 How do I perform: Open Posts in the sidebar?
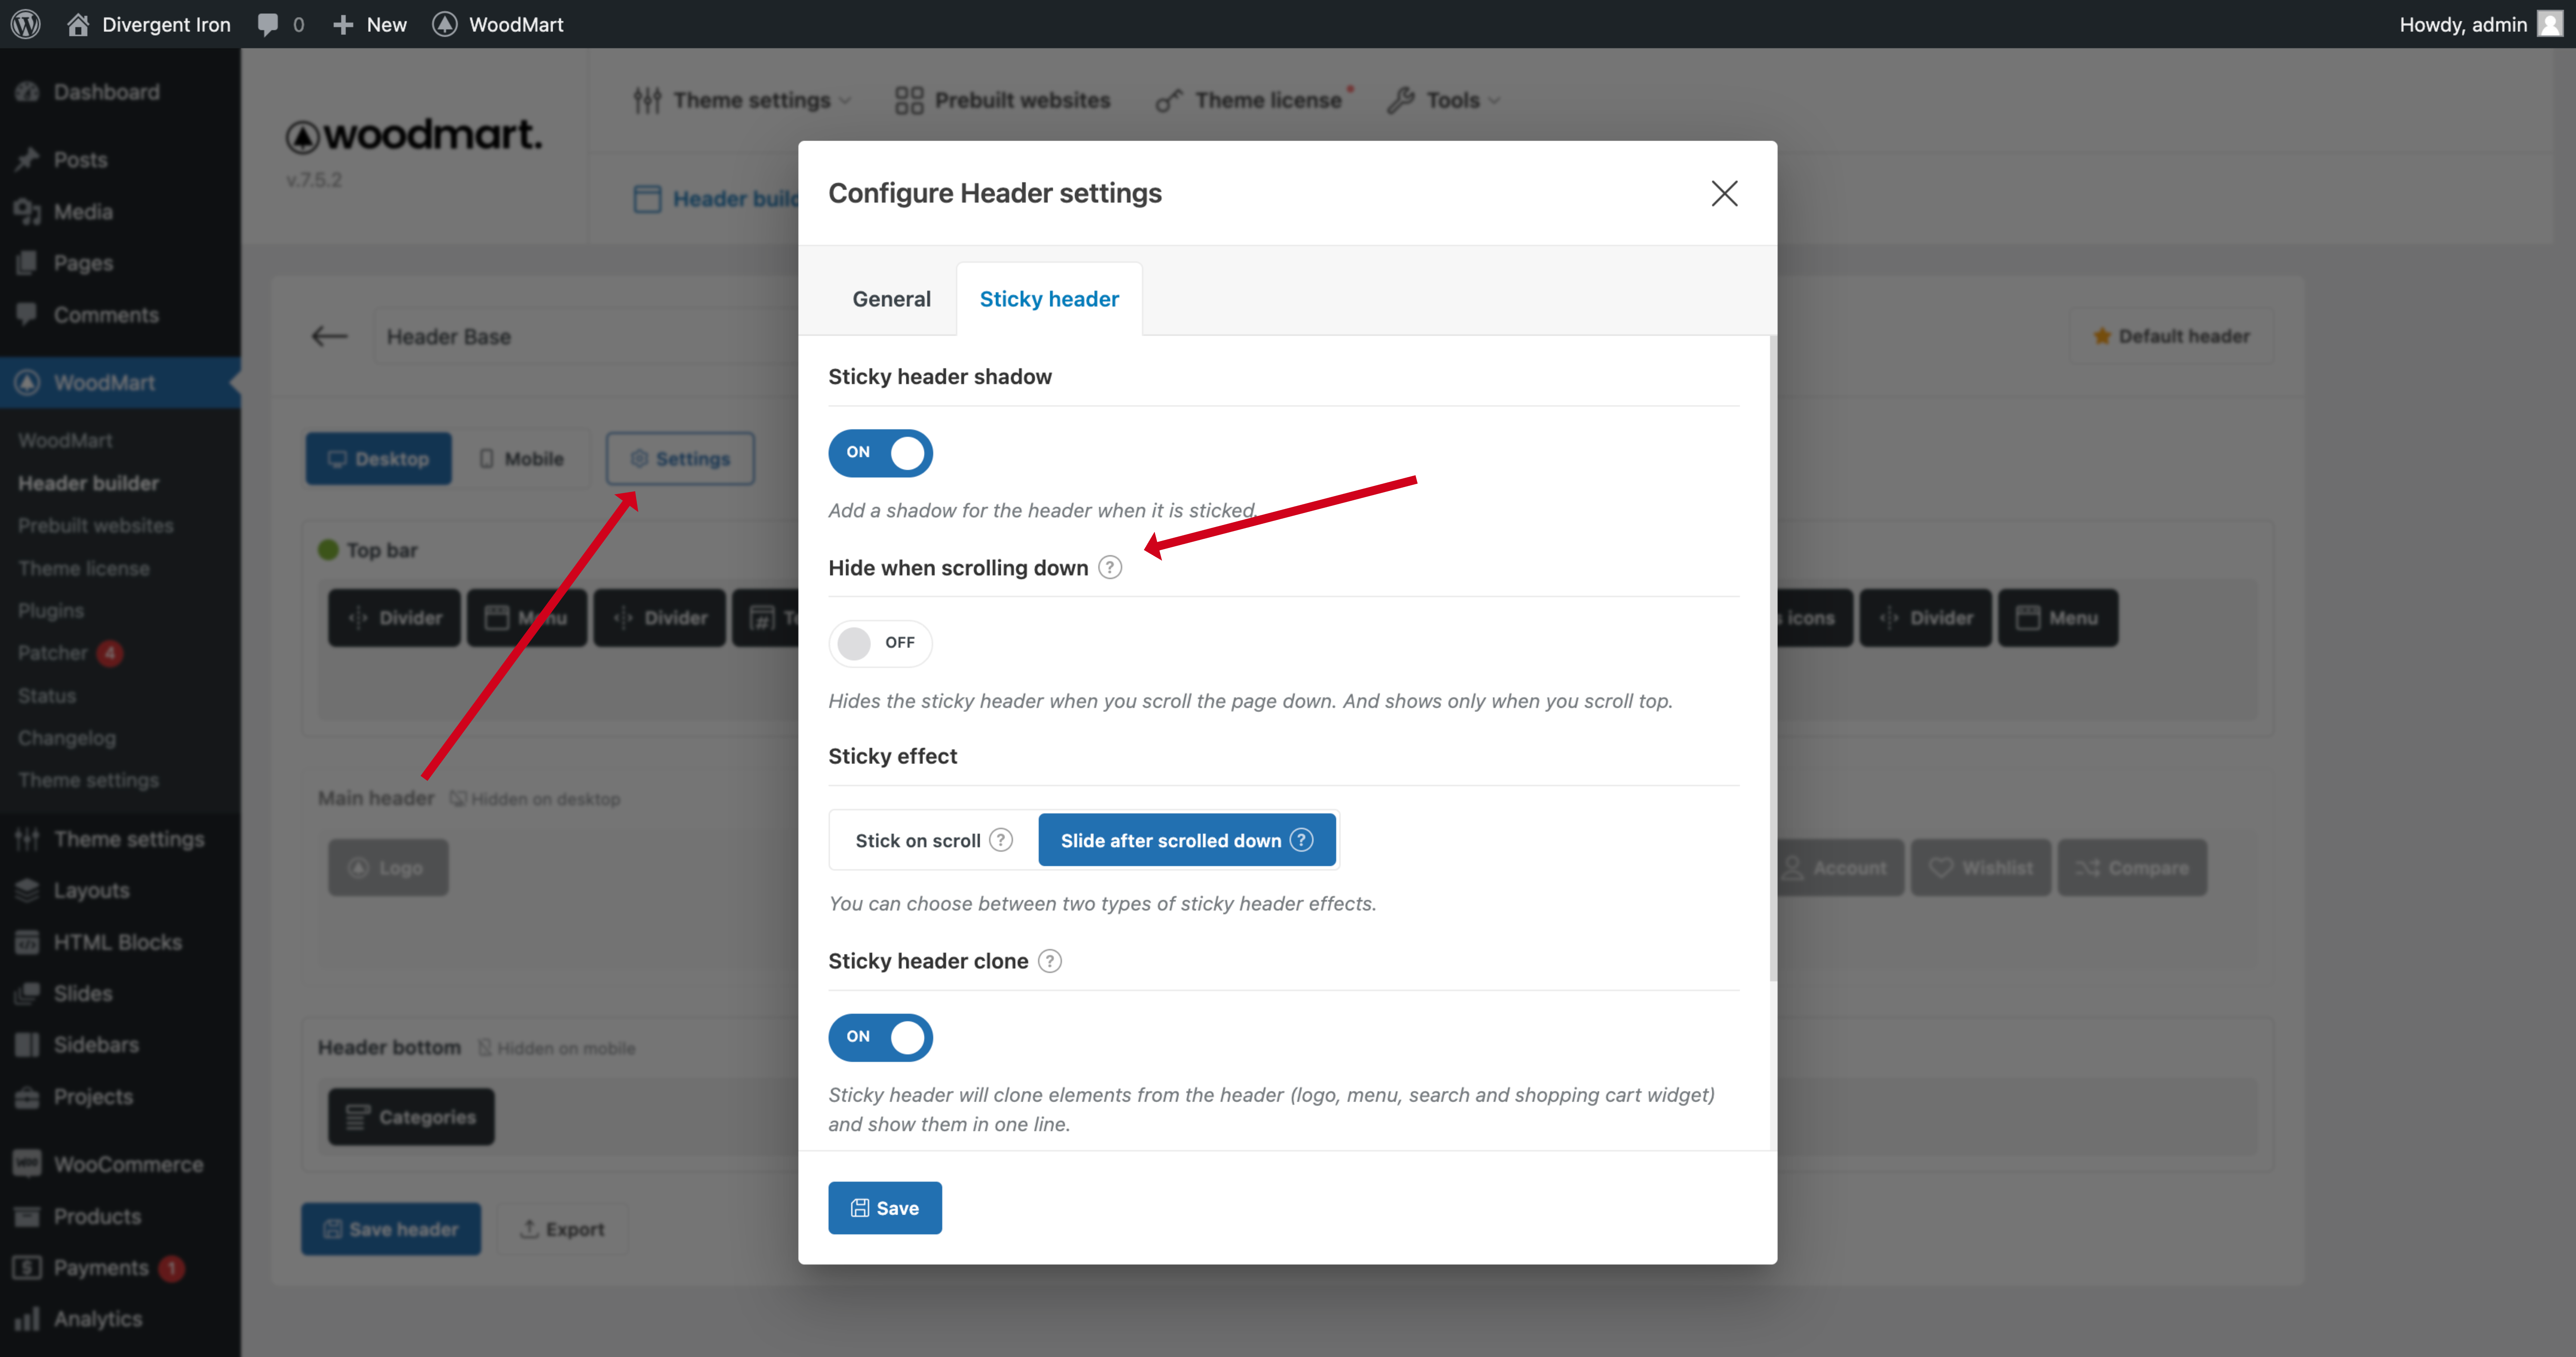click(120, 160)
